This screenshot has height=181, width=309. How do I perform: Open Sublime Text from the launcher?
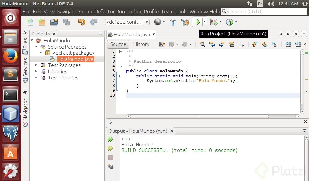click(x=10, y=76)
